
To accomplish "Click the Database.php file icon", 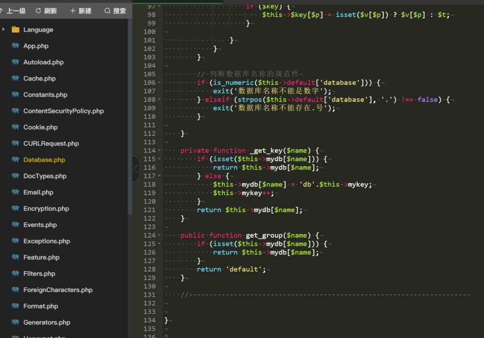I will [x=15, y=159].
